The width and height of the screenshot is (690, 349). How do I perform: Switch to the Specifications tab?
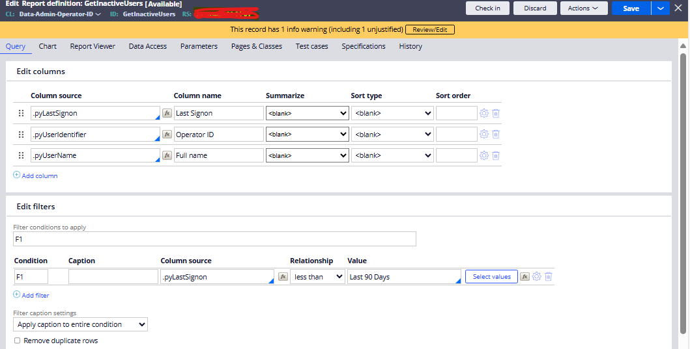pyautogui.click(x=364, y=46)
